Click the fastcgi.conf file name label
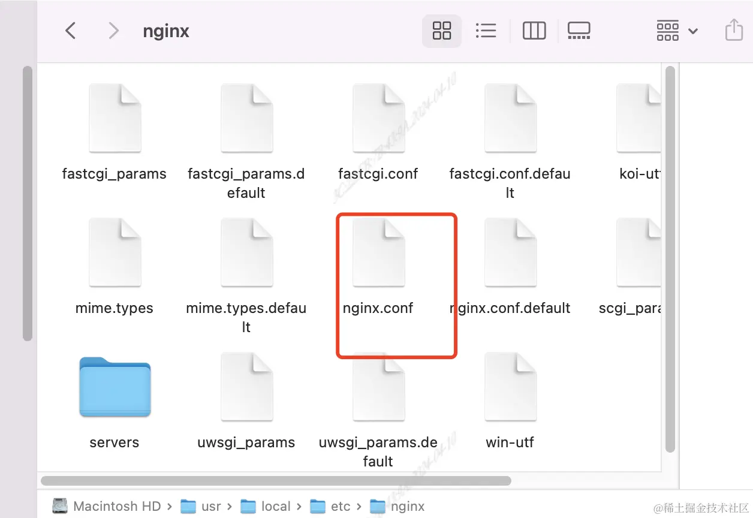 tap(378, 174)
